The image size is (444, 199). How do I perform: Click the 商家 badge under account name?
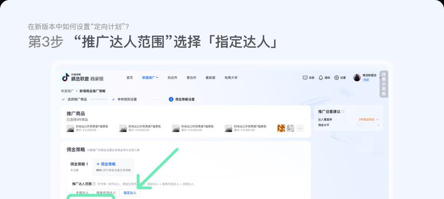(x=367, y=80)
